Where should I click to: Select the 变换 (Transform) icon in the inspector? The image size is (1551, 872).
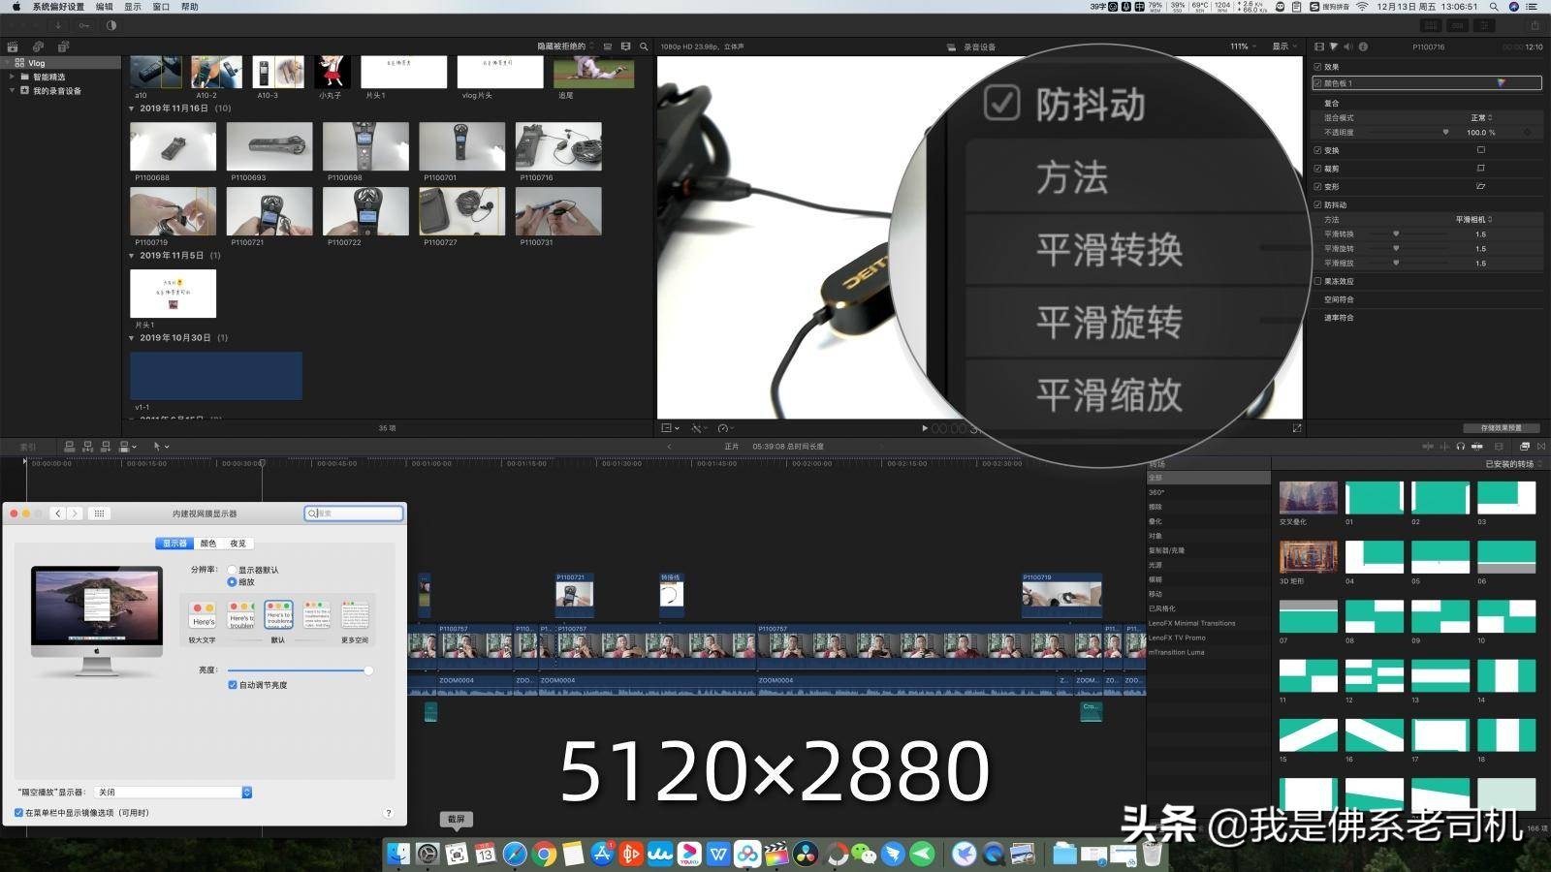click(x=1481, y=149)
